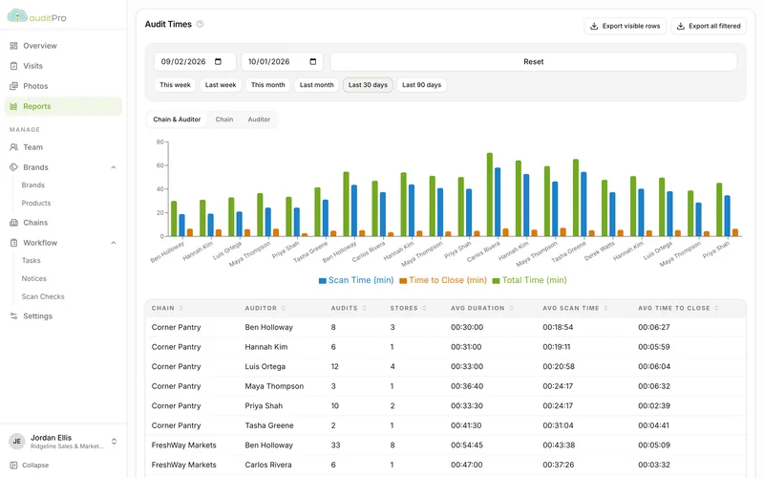This screenshot has width=764, height=478.
Task: Open the Notices workflow item
Action: coord(34,279)
